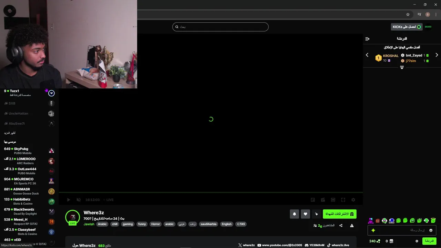Image resolution: width=441 pixels, height=248 pixels.
Task: Open chat settings gear
Action: coord(417,241)
